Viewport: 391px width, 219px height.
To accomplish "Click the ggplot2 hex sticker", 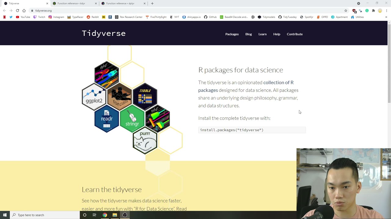I will 94,97.
